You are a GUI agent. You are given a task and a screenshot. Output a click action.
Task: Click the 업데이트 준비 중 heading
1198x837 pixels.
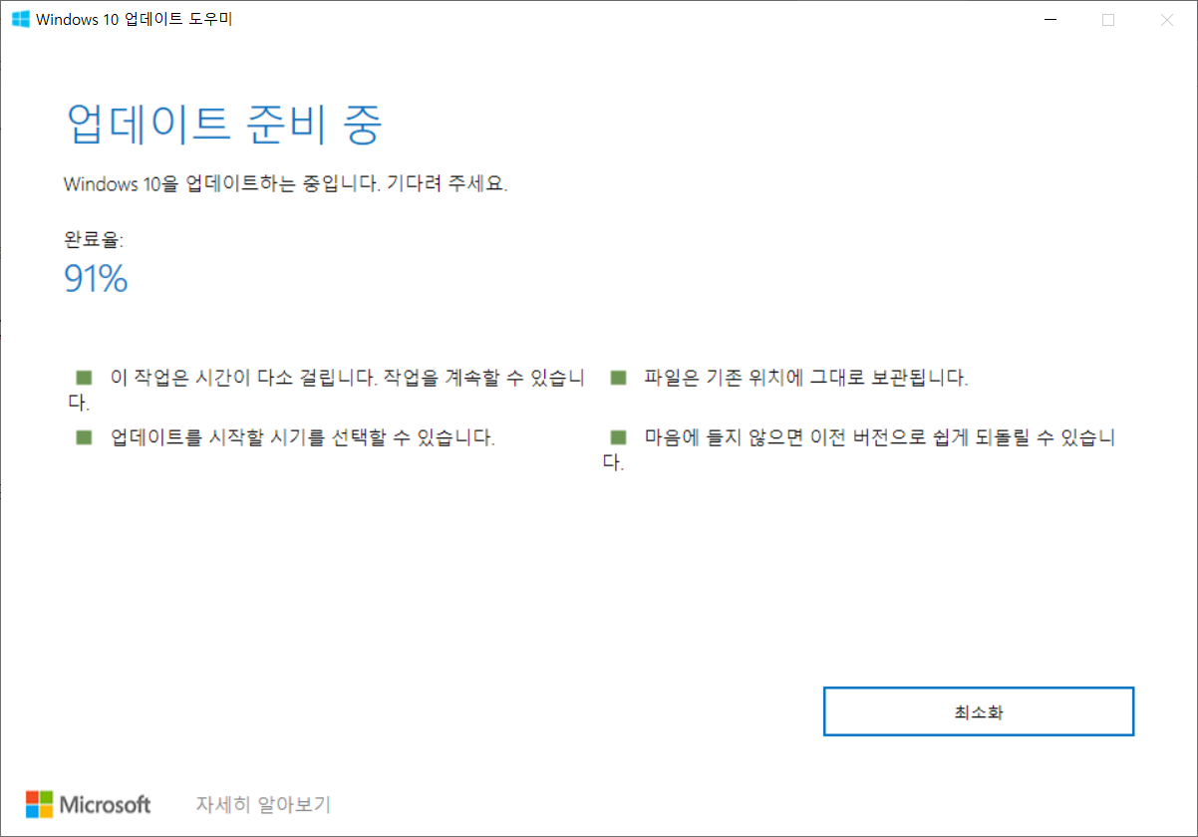pyautogui.click(x=223, y=125)
